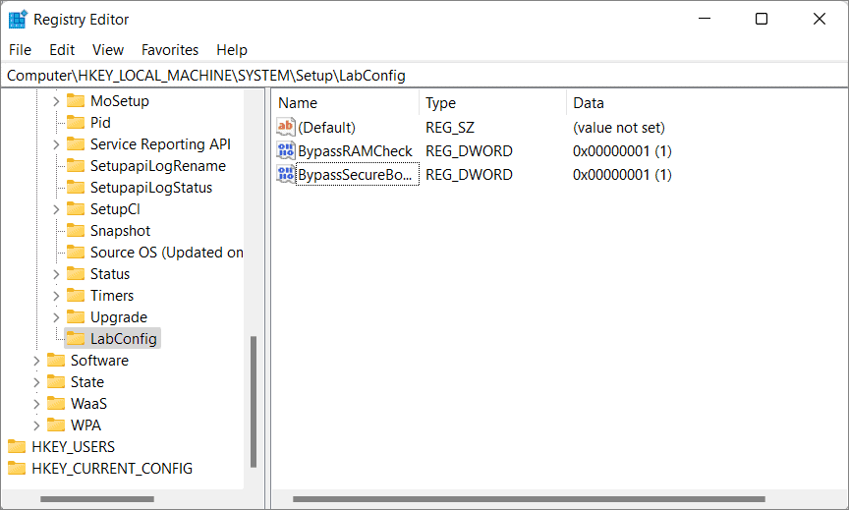This screenshot has height=510, width=849.
Task: Expand the Software key
Action: click(x=36, y=361)
